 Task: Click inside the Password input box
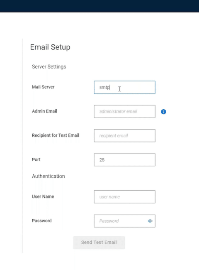pyautogui.click(x=120, y=221)
